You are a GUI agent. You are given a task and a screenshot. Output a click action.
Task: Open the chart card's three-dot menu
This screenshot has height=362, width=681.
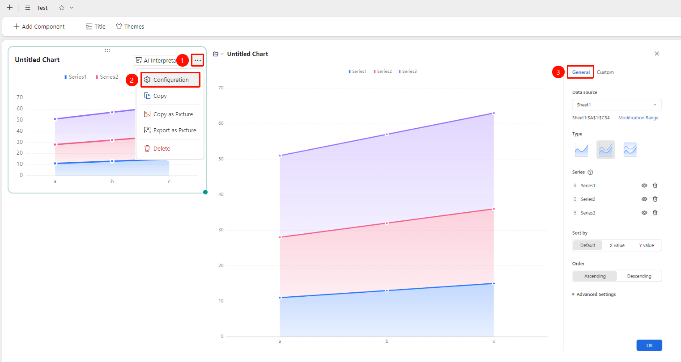coord(198,60)
